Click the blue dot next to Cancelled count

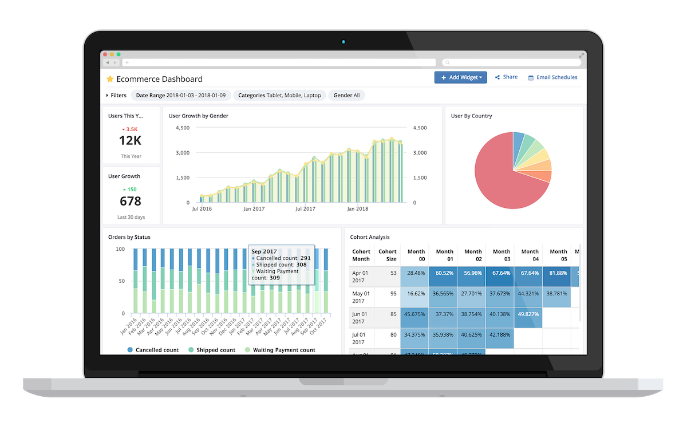point(130,349)
